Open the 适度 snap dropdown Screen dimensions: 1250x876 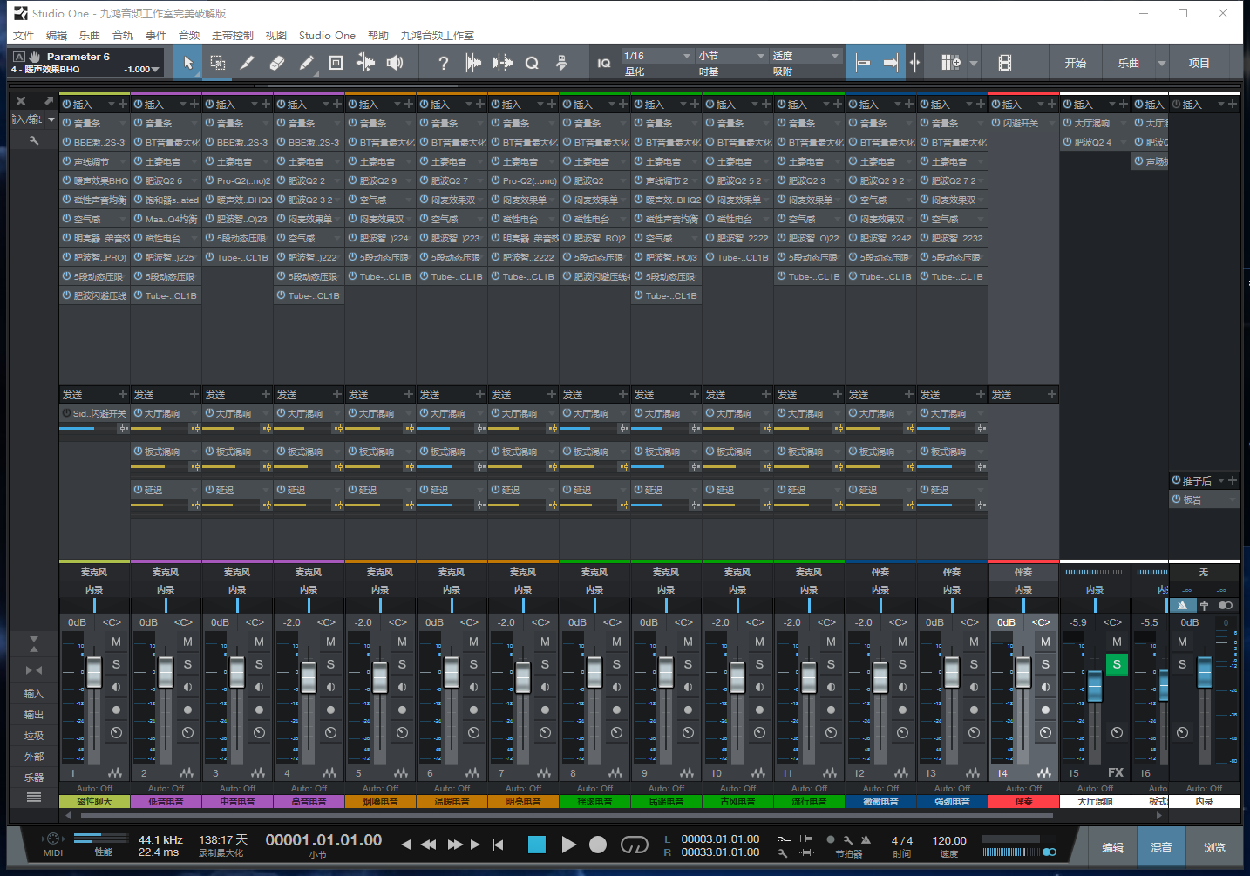(x=805, y=56)
